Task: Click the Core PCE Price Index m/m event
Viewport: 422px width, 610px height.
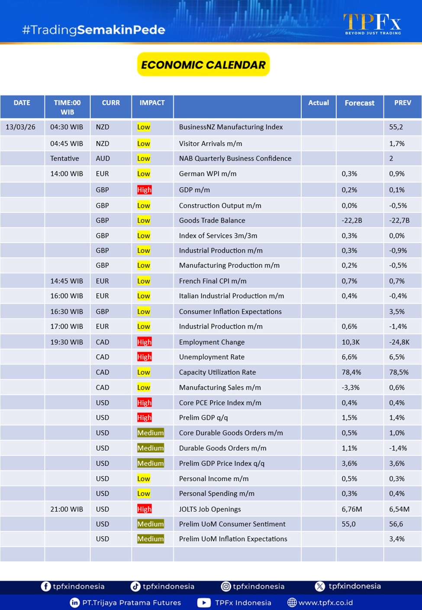Action: (220, 402)
